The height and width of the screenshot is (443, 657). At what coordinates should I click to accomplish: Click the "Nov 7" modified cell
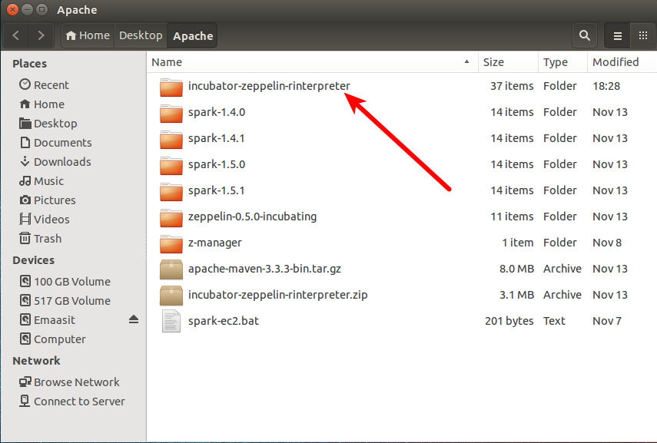pyautogui.click(x=607, y=321)
